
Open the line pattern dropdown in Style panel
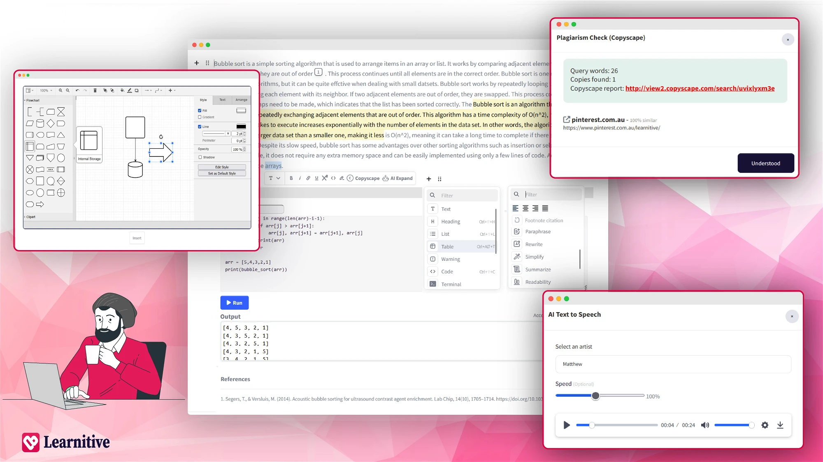pos(216,133)
